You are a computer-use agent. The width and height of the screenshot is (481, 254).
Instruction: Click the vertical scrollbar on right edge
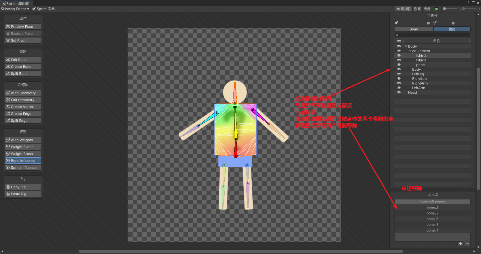point(478,128)
